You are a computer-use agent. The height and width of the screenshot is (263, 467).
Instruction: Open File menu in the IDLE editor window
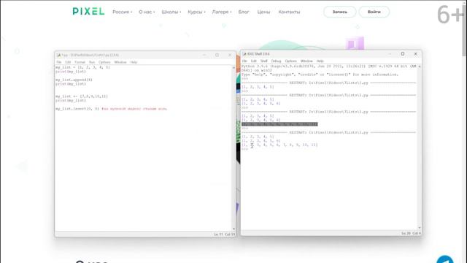tap(59, 62)
